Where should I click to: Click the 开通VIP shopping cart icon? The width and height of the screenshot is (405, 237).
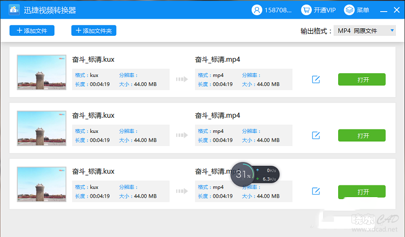(x=306, y=10)
